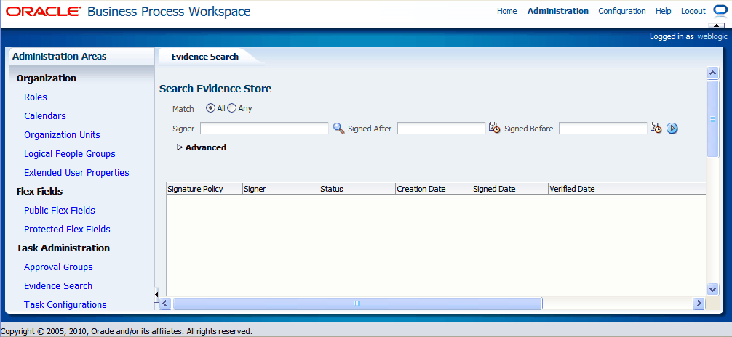Click into the Signed Before date field

[602, 128]
